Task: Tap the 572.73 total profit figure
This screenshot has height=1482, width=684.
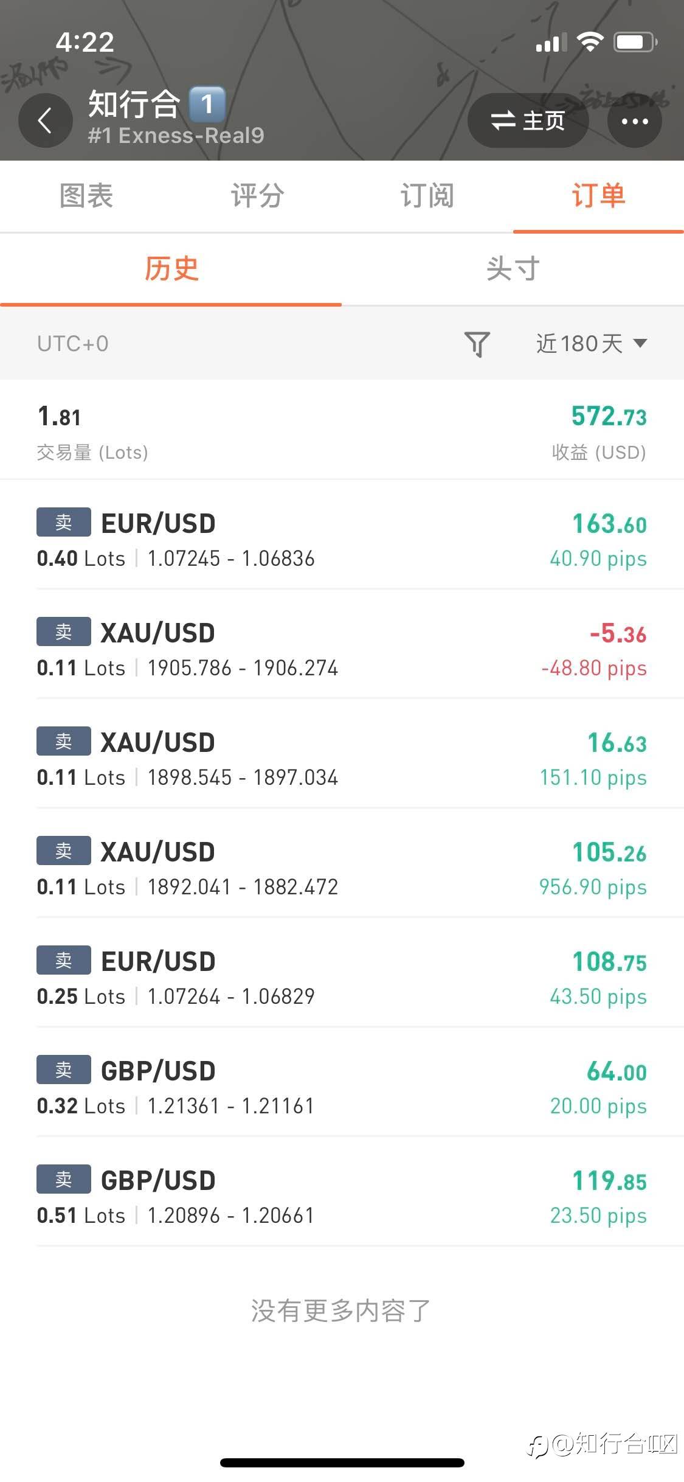Action: tap(609, 417)
